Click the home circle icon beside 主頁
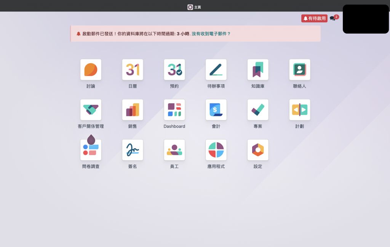Screen dimensions: 390x247 tap(190, 7)
